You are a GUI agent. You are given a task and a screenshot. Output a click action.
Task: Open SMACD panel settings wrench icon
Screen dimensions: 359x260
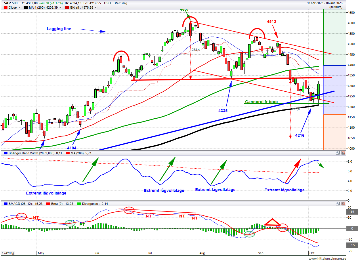[338, 203]
